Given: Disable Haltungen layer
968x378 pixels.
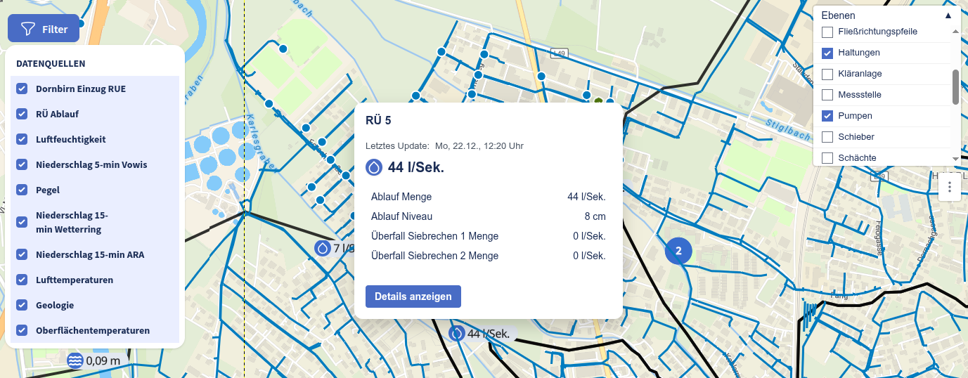Looking at the screenshot, I should pyautogui.click(x=827, y=53).
